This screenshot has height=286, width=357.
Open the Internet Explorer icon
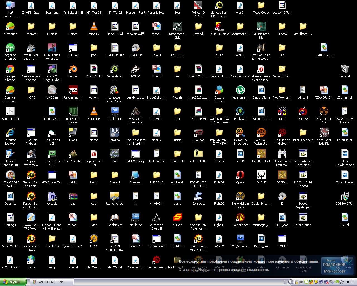[10, 132]
